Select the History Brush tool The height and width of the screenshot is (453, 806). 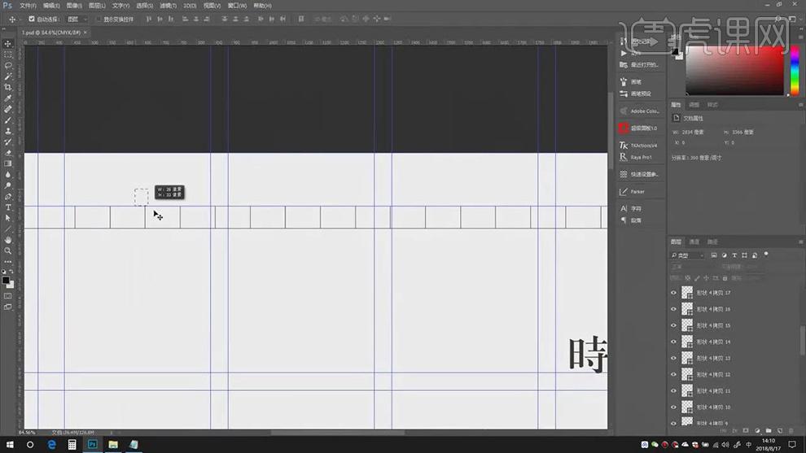click(7, 142)
